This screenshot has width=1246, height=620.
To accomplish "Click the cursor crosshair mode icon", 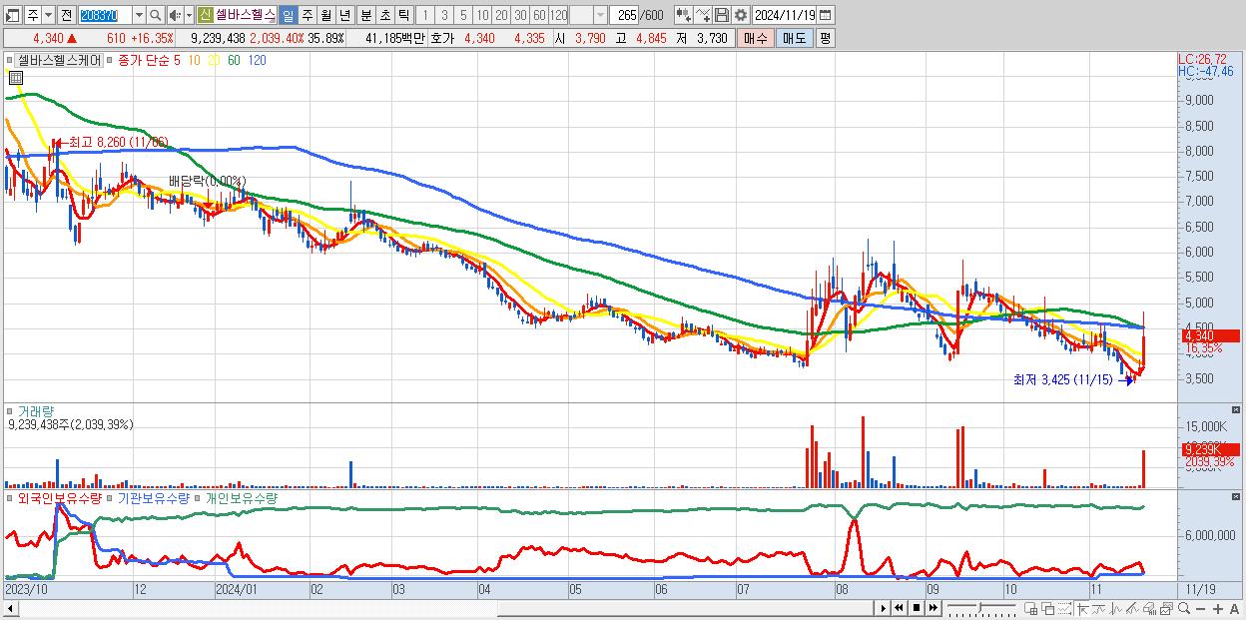I will tap(1081, 609).
